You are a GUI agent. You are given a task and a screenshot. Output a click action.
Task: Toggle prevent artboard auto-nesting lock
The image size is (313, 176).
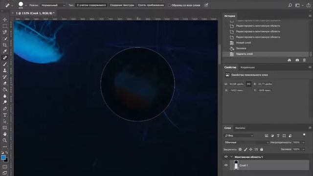coord(256,149)
